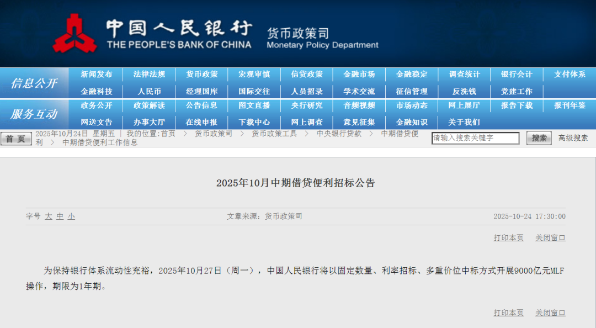Click bottom 打印本页 print link

tap(508, 313)
